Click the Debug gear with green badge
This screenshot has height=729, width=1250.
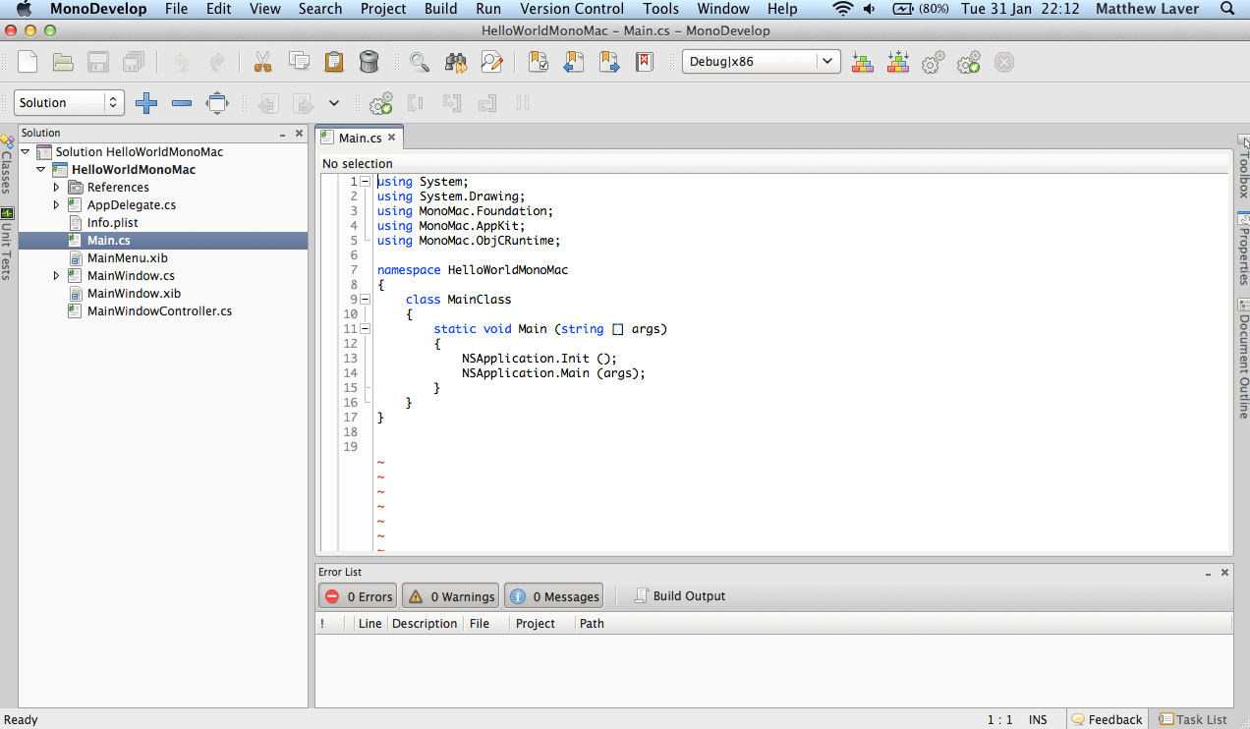coord(969,62)
